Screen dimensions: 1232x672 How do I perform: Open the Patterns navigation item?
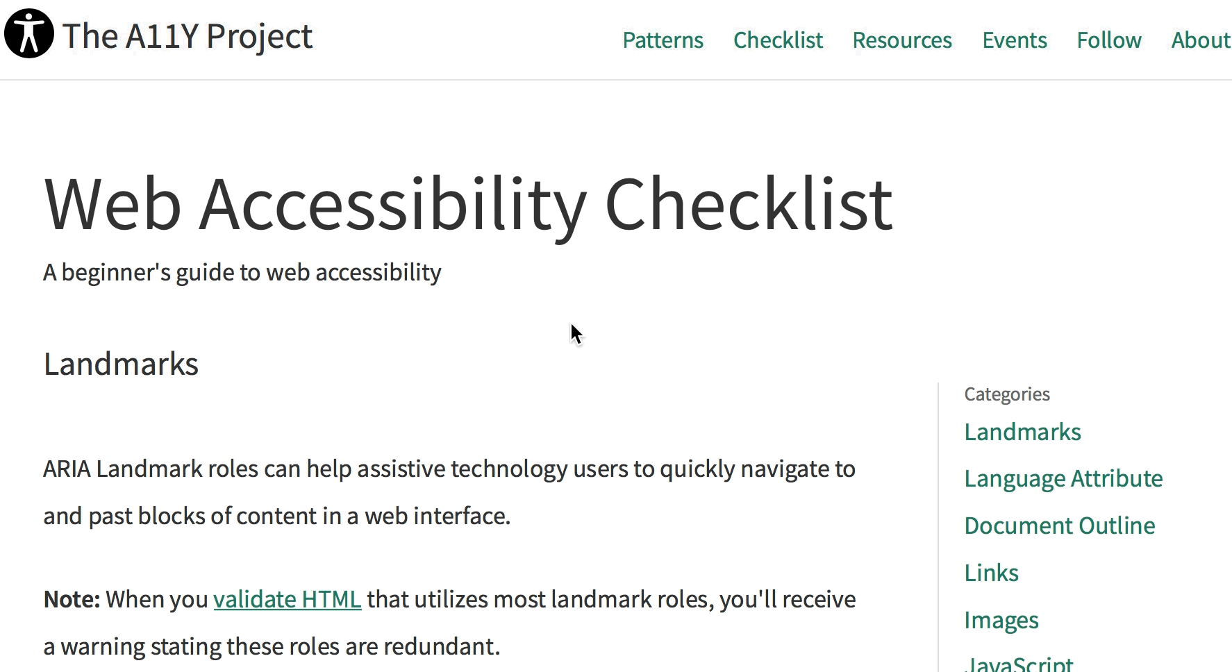click(x=663, y=40)
